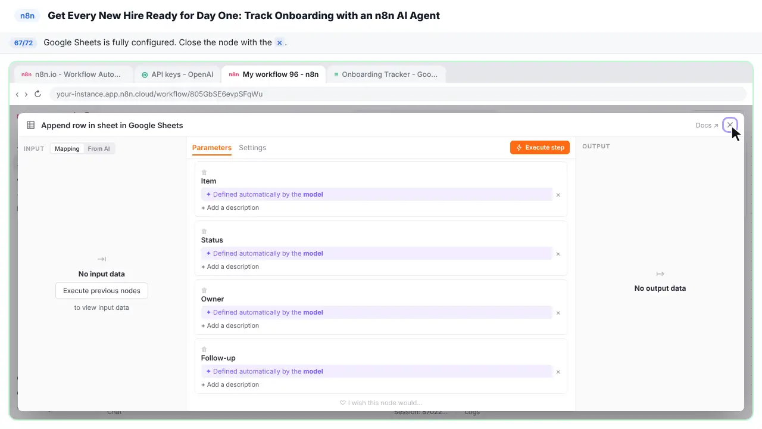Image resolution: width=762 pixels, height=429 pixels.
Task: Add a description to the Item field
Action: (x=230, y=208)
